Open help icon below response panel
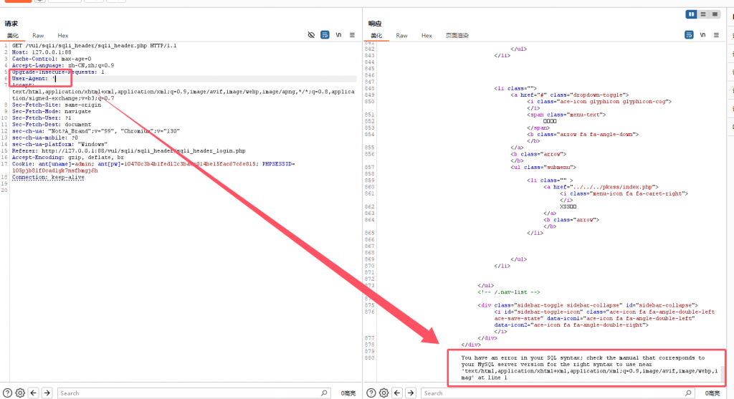The height and width of the screenshot is (399, 734). click(371, 393)
